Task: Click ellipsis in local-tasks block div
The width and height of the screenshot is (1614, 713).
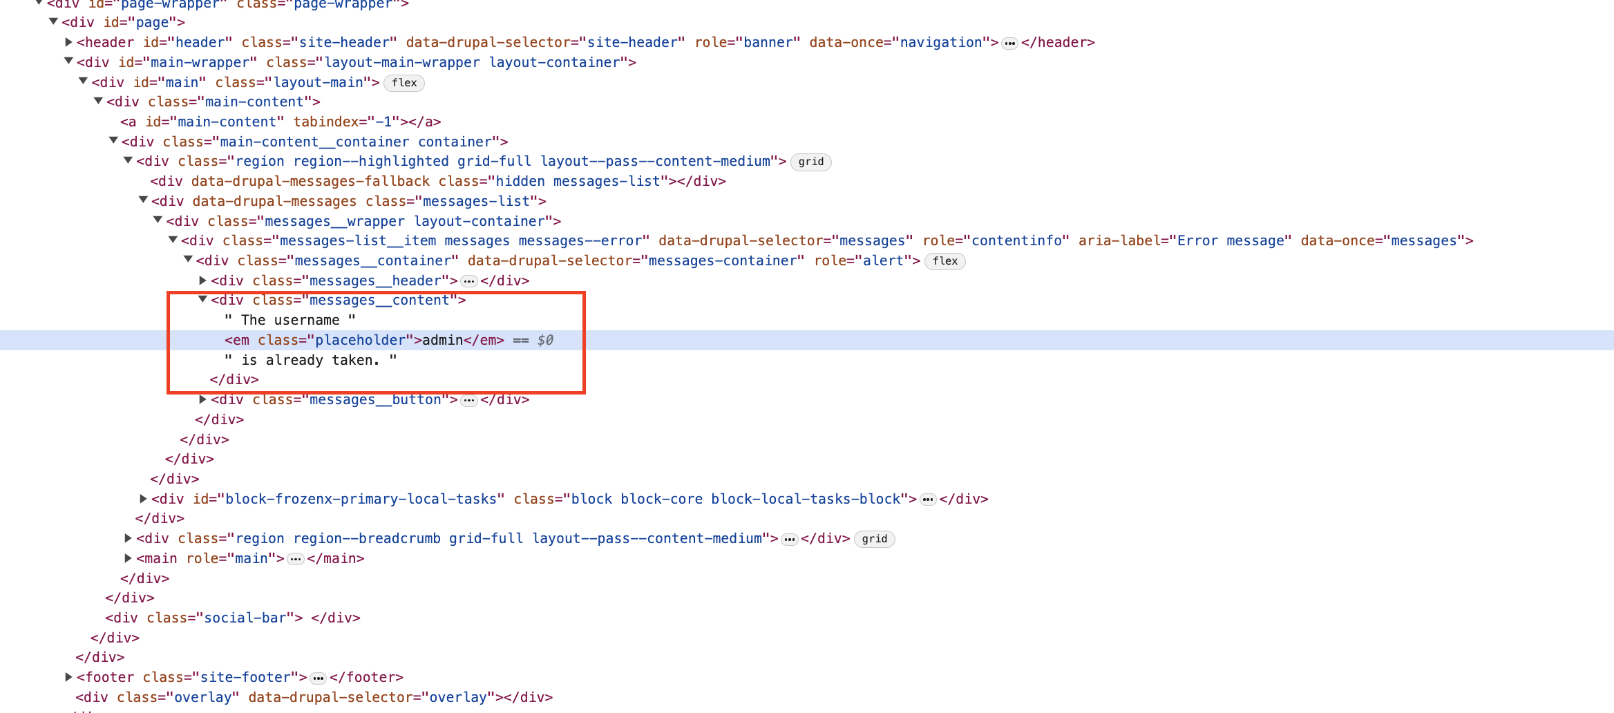Action: coord(928,500)
